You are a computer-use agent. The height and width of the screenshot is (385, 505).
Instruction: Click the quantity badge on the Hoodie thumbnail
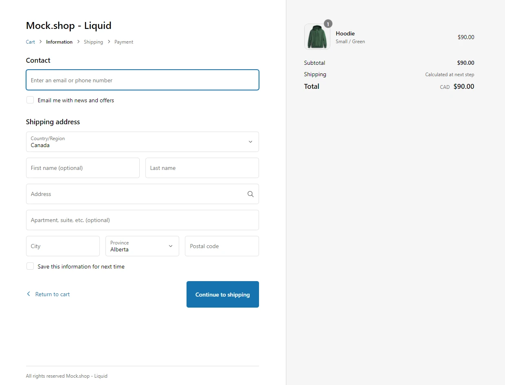[328, 24]
